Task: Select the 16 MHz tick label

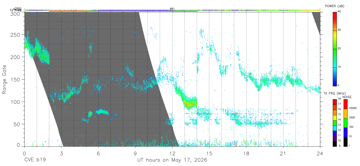Action: [339, 109]
